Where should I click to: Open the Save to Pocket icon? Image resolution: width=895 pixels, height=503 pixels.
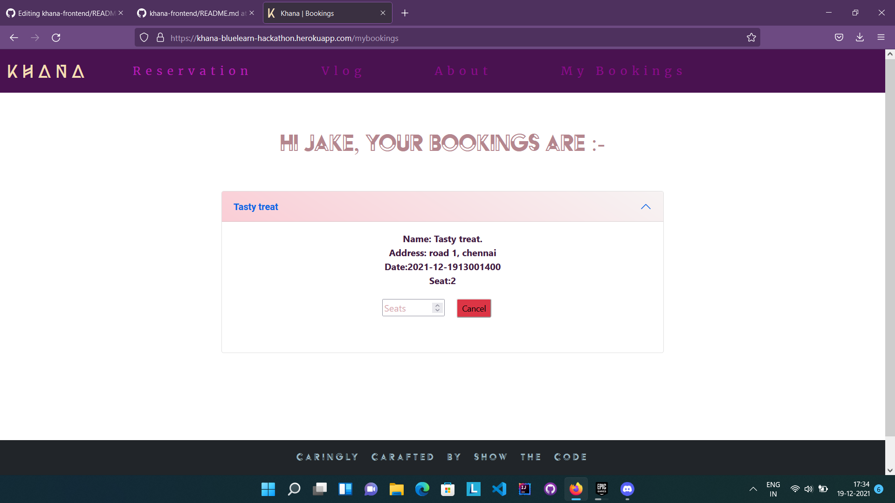[839, 38]
